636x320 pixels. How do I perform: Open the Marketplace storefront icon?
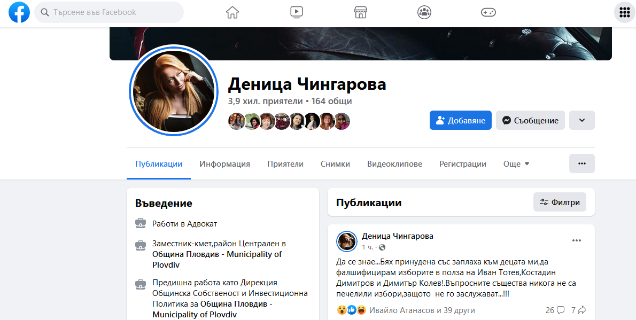click(361, 13)
